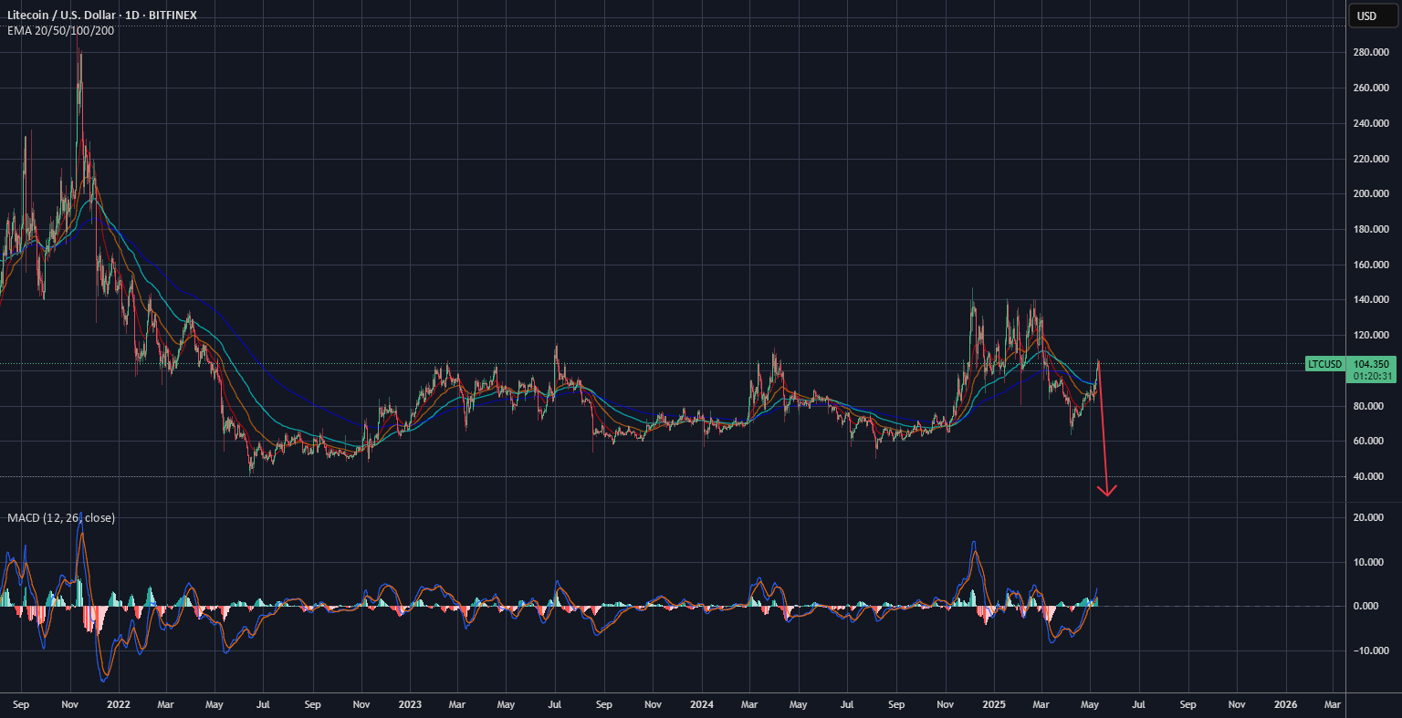Click the -10.000 MACD scale label
Image resolution: width=1402 pixels, height=718 pixels.
tap(1371, 650)
